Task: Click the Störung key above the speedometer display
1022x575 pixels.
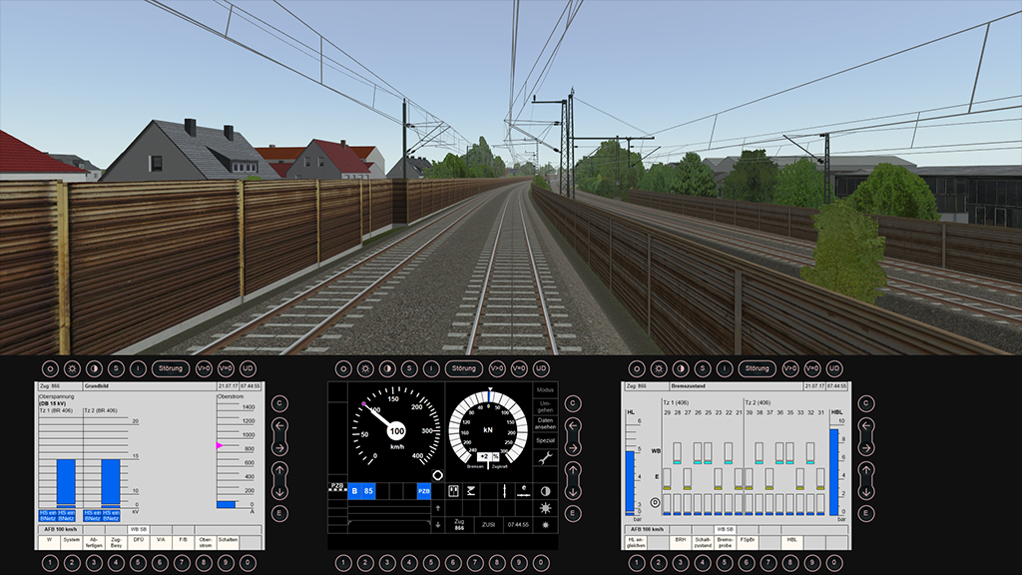Action: pos(464,368)
